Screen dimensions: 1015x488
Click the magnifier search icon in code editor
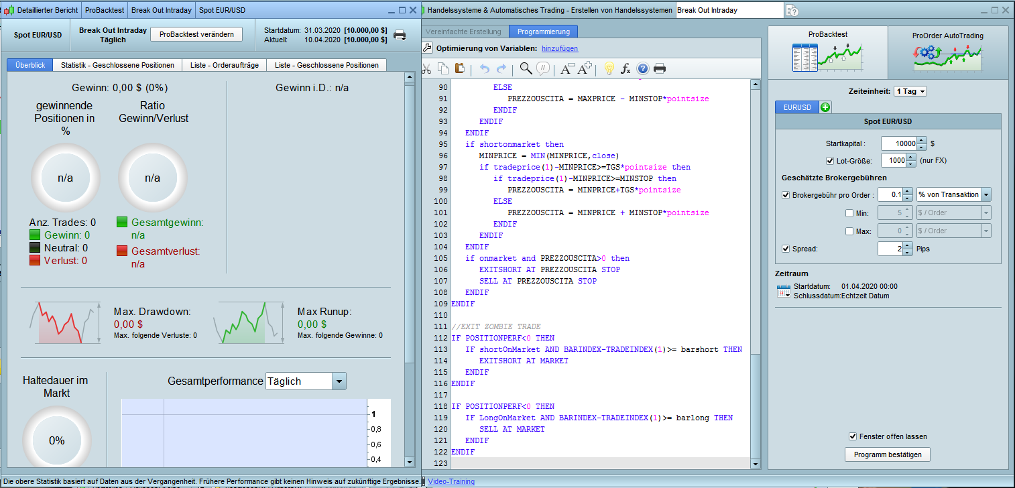pyautogui.click(x=526, y=68)
